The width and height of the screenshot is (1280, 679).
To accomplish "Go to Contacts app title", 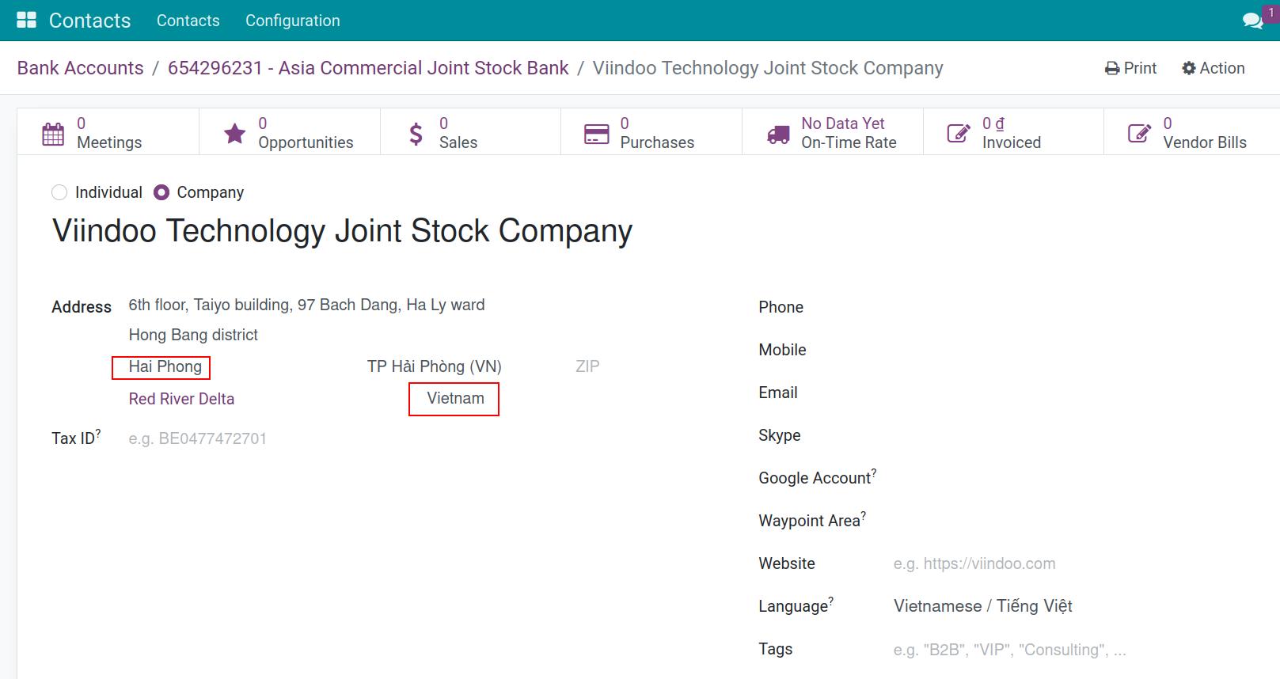I will coord(90,21).
